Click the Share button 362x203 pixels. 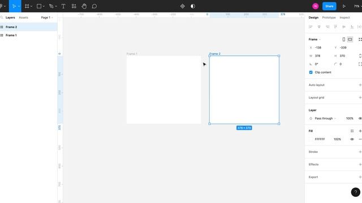click(329, 6)
